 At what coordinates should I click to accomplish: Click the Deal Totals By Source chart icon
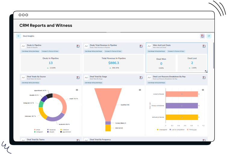click(23, 78)
